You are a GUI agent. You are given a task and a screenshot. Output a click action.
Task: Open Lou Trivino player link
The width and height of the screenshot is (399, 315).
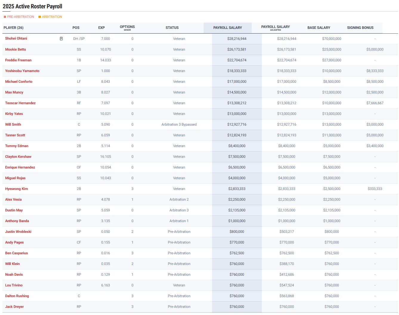(14, 285)
